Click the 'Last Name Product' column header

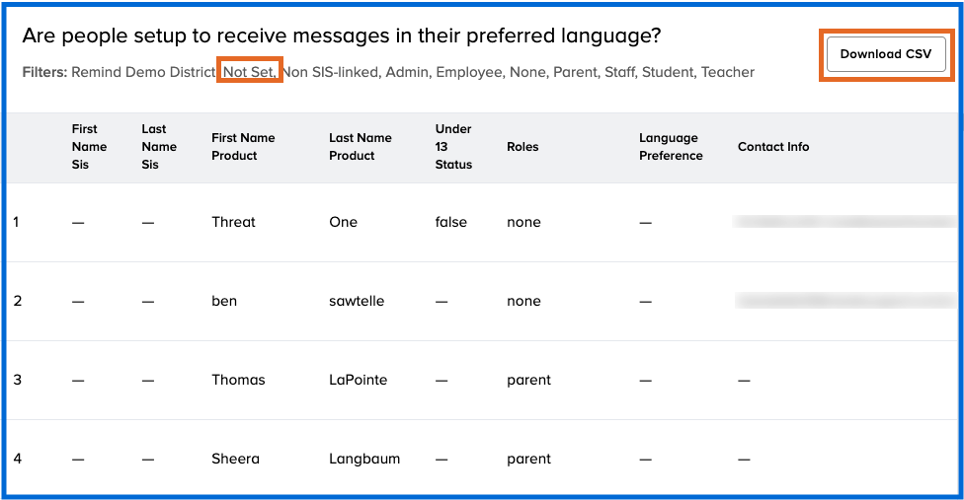coord(361,147)
